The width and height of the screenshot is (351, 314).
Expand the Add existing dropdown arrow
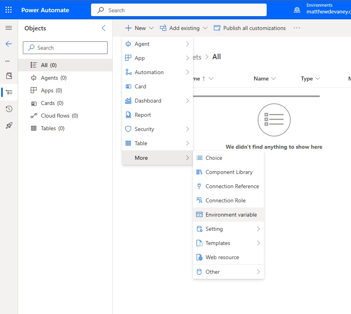click(x=205, y=28)
